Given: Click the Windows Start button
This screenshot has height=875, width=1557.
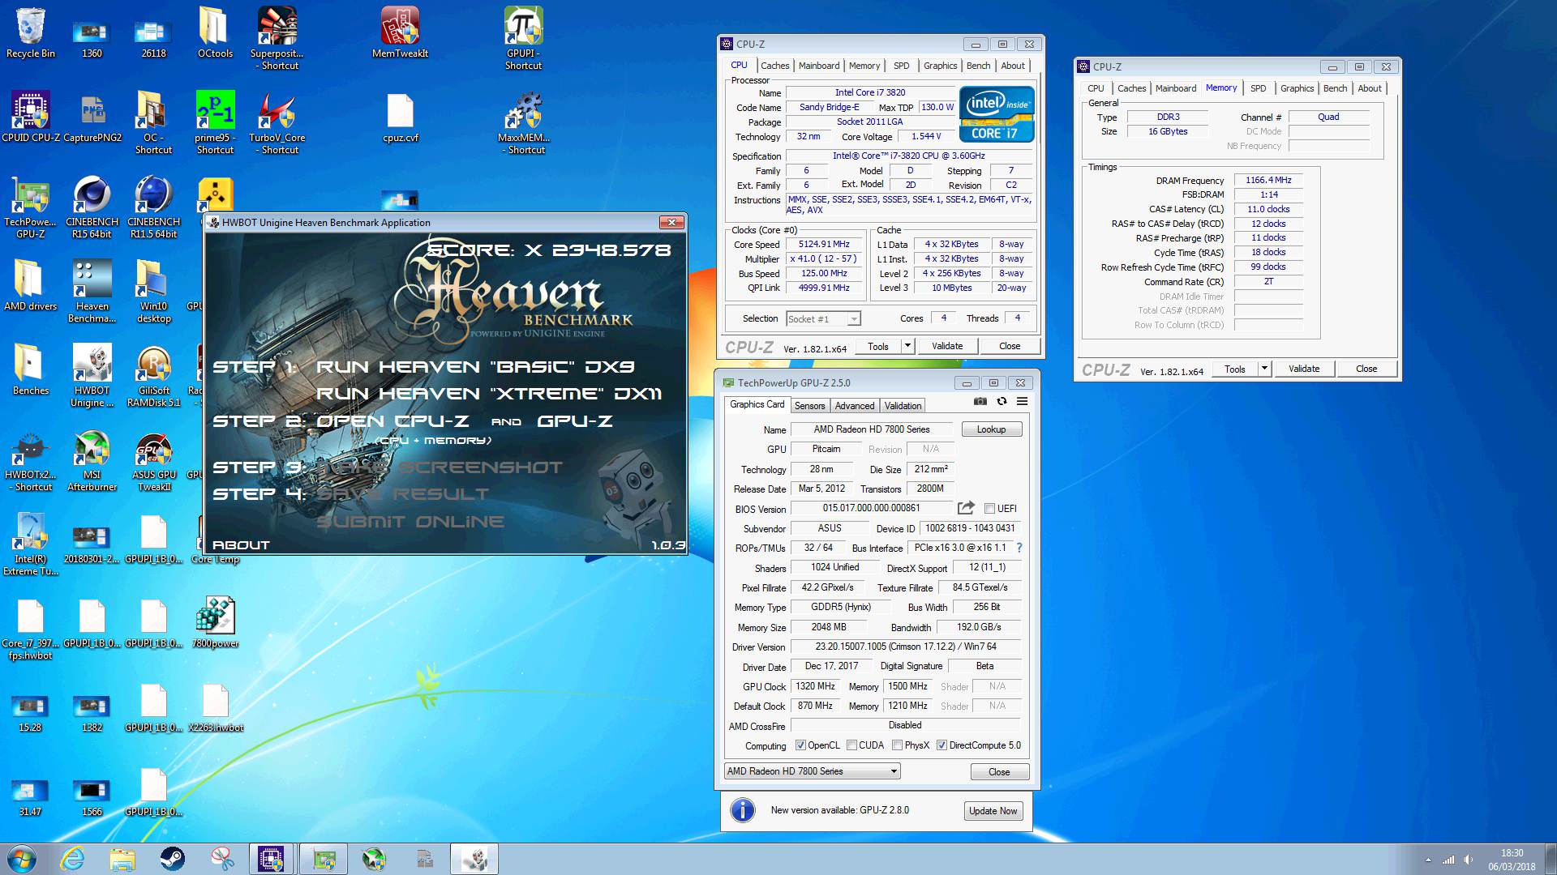Looking at the screenshot, I should pyautogui.click(x=22, y=859).
